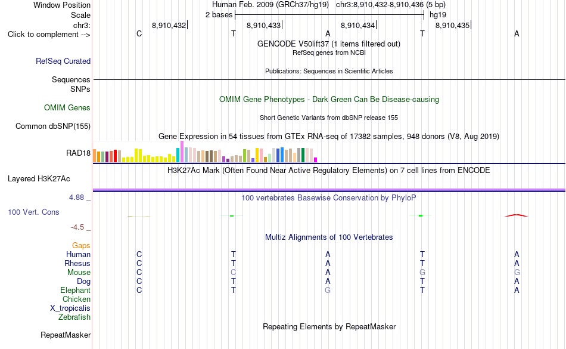Select the Human species row label
566x349 pixels.
pyautogui.click(x=78, y=254)
